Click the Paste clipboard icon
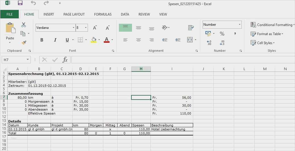Screen dimensions: 295x151 click(11, 28)
